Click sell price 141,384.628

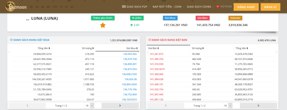(156, 79)
